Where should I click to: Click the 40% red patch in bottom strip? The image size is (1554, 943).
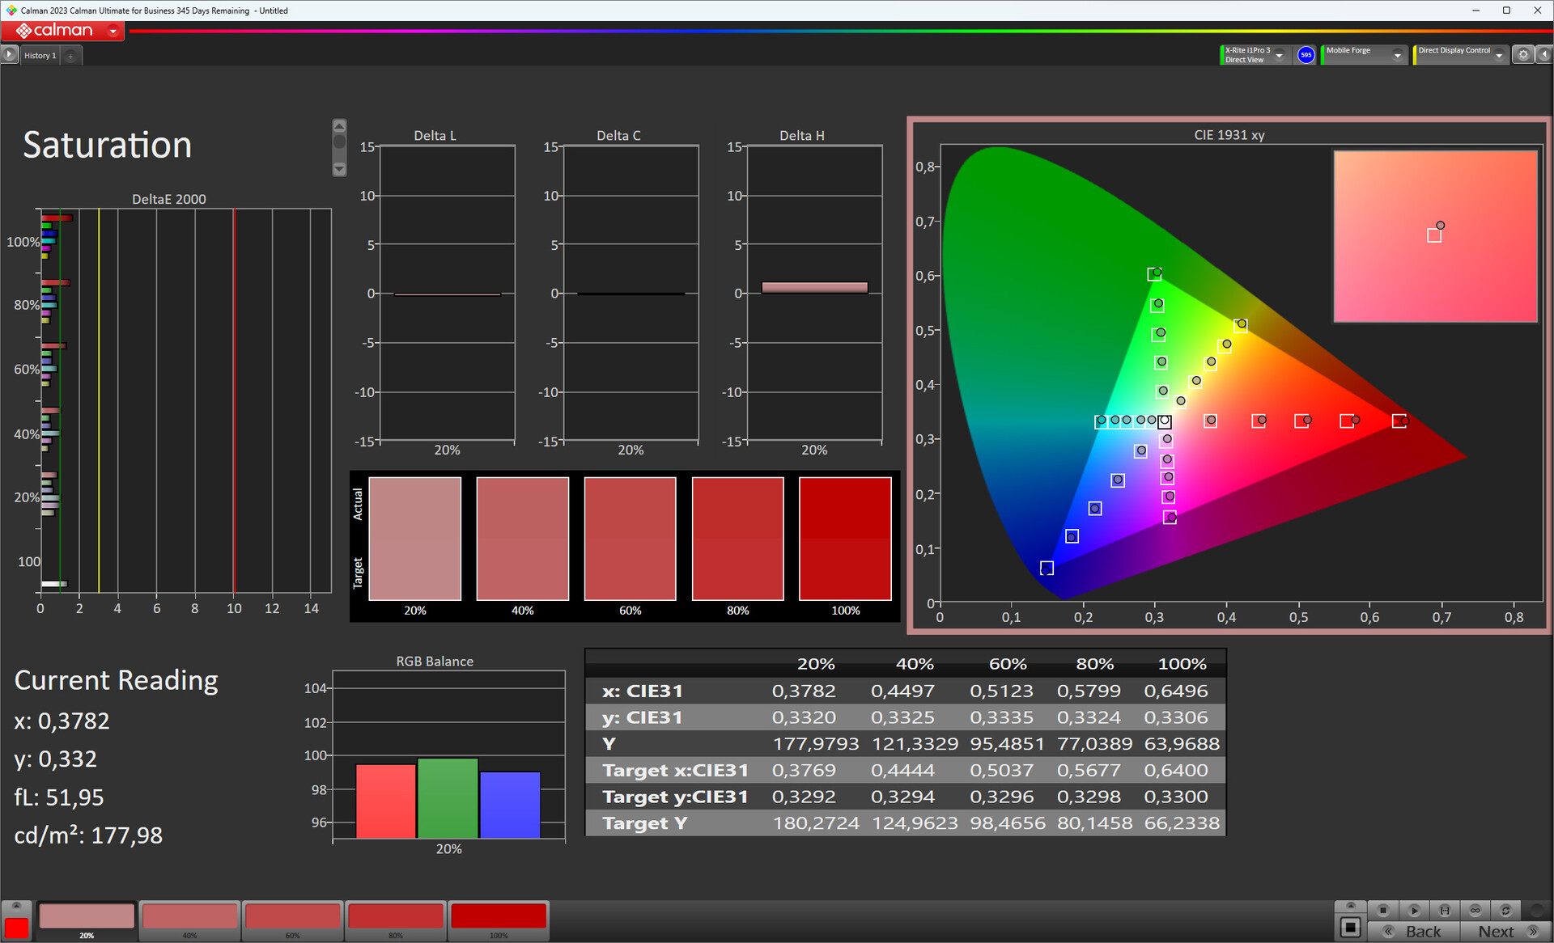189,920
